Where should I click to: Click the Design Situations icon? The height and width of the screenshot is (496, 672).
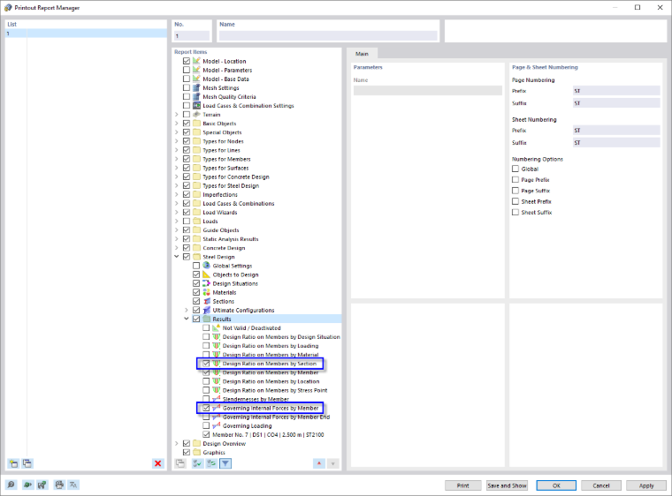[206, 283]
